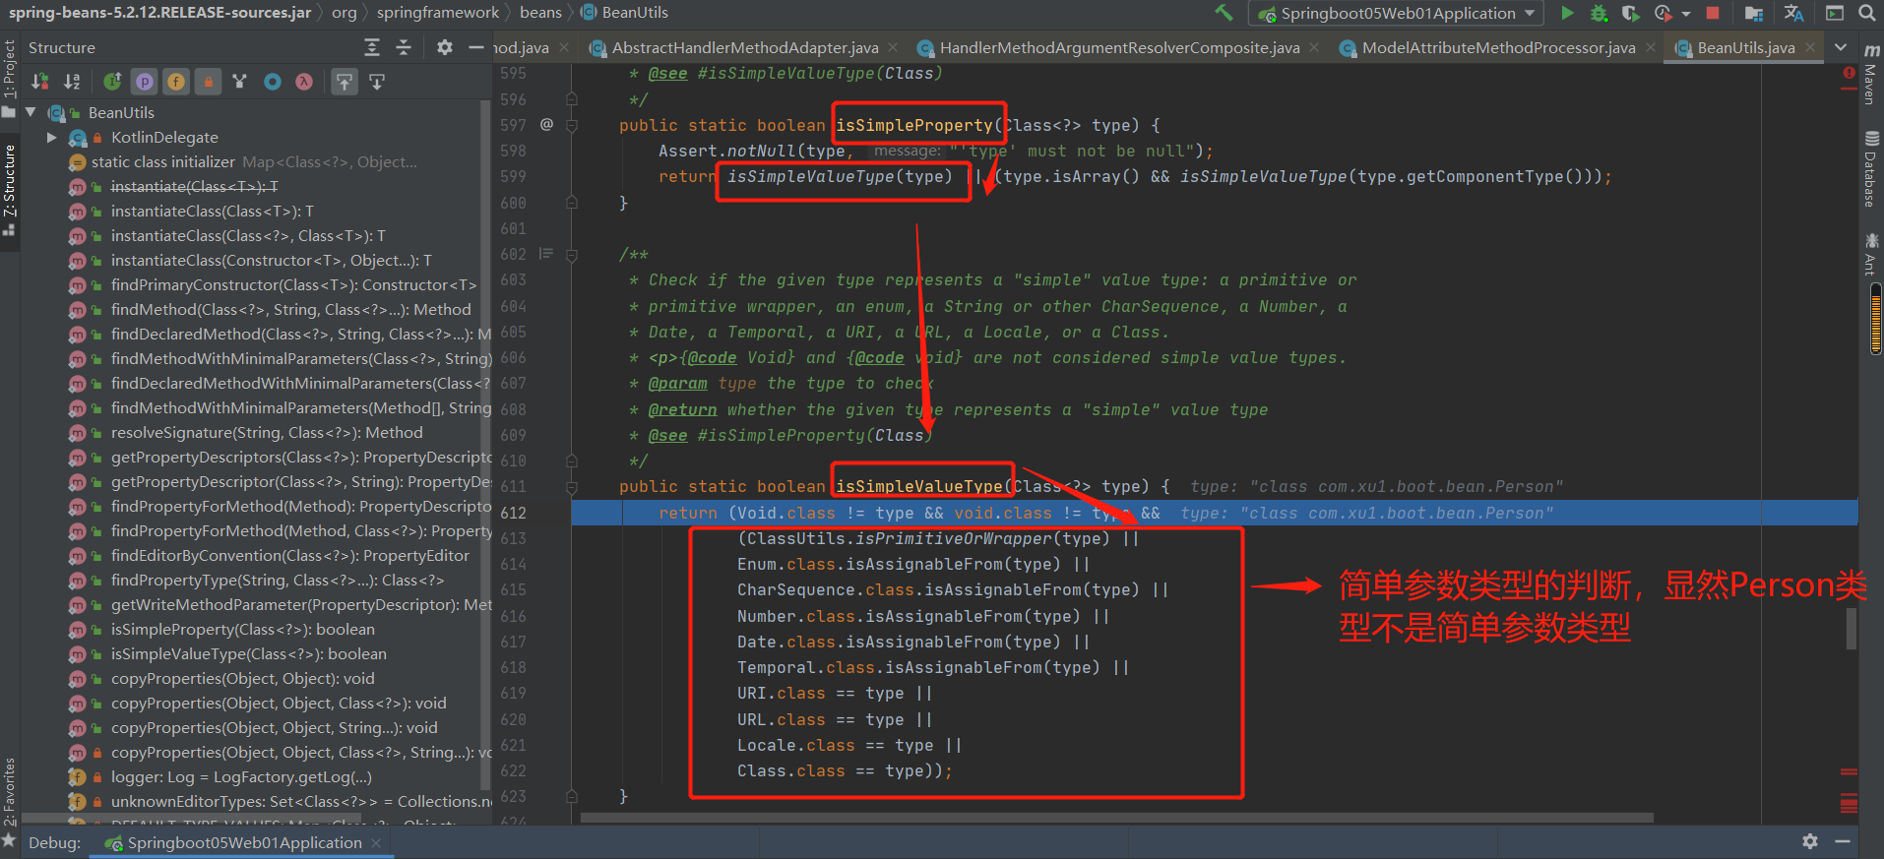Show hidden editor tabs with the chevron
The image size is (1884, 859).
[1841, 47]
